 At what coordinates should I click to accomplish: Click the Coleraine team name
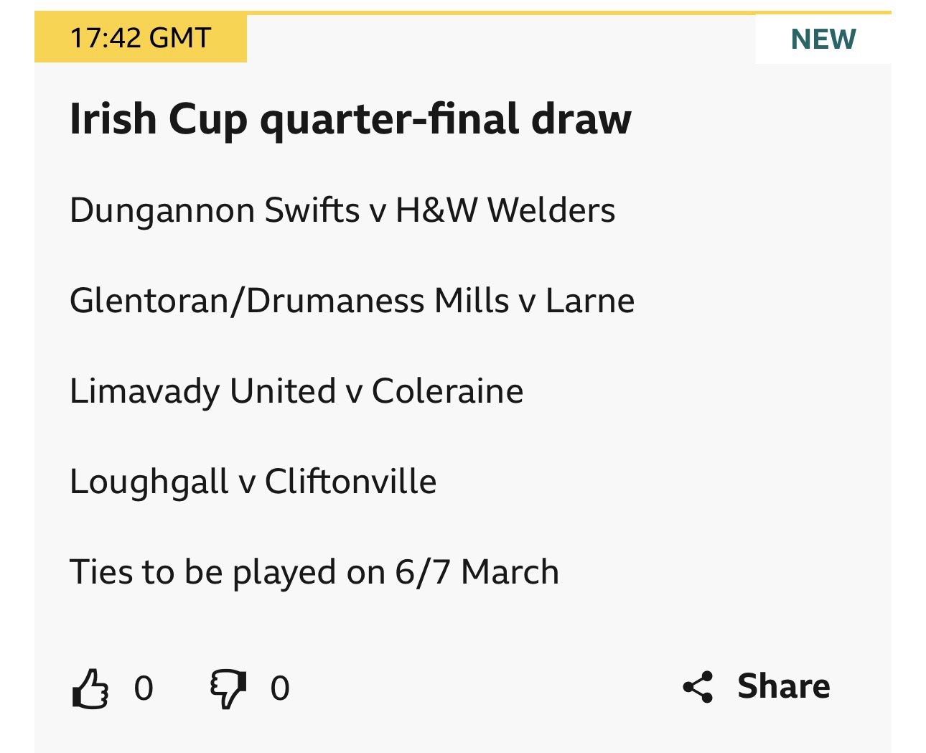coord(447,391)
